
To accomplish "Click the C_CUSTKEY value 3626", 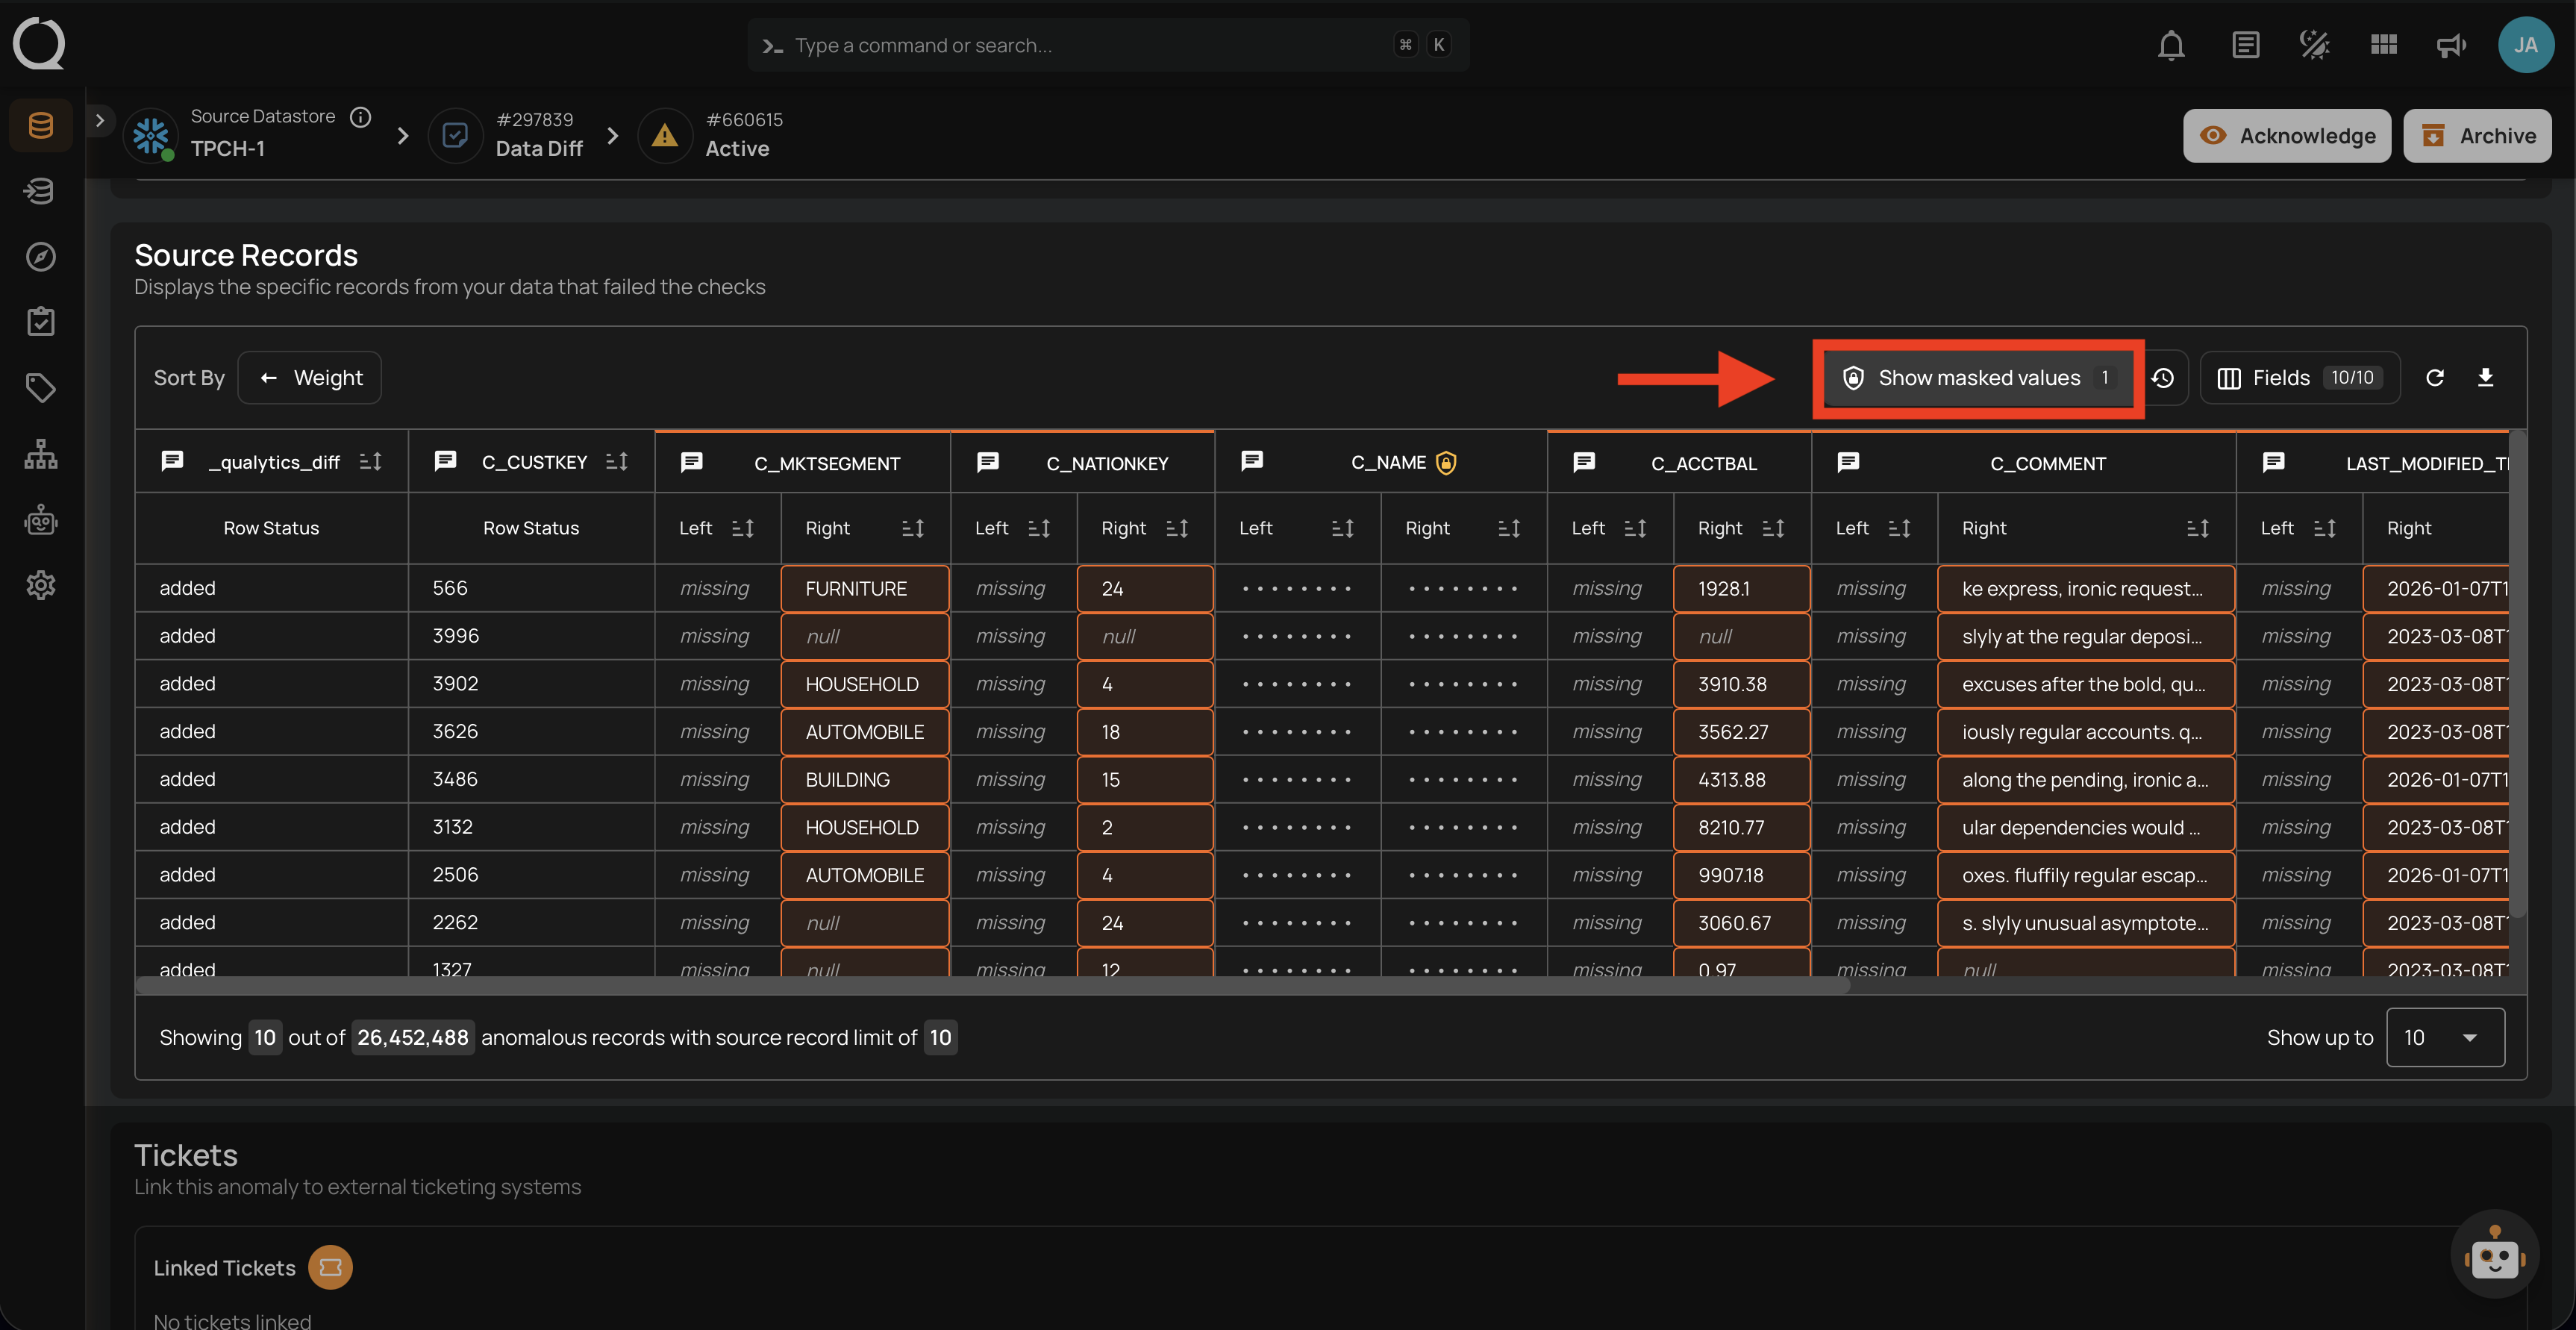I will tap(455, 731).
